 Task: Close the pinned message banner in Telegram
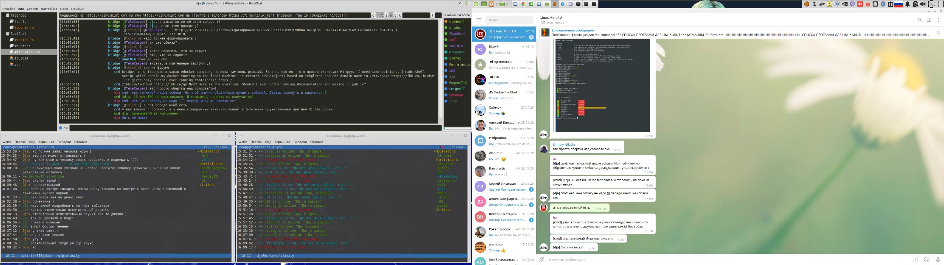(938, 32)
